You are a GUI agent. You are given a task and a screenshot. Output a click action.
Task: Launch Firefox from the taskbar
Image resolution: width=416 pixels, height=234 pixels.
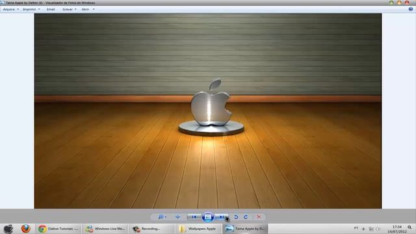26,228
